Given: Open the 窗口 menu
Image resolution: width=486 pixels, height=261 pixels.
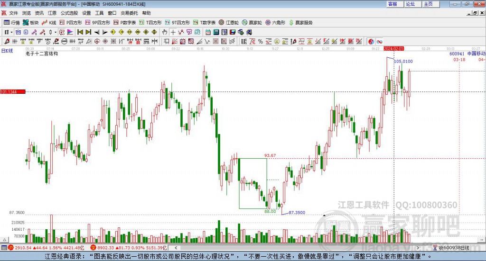Looking at the screenshot, I should coord(112,13).
